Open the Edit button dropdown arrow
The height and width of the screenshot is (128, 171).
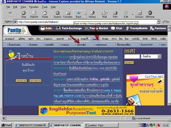[x=133, y=15]
